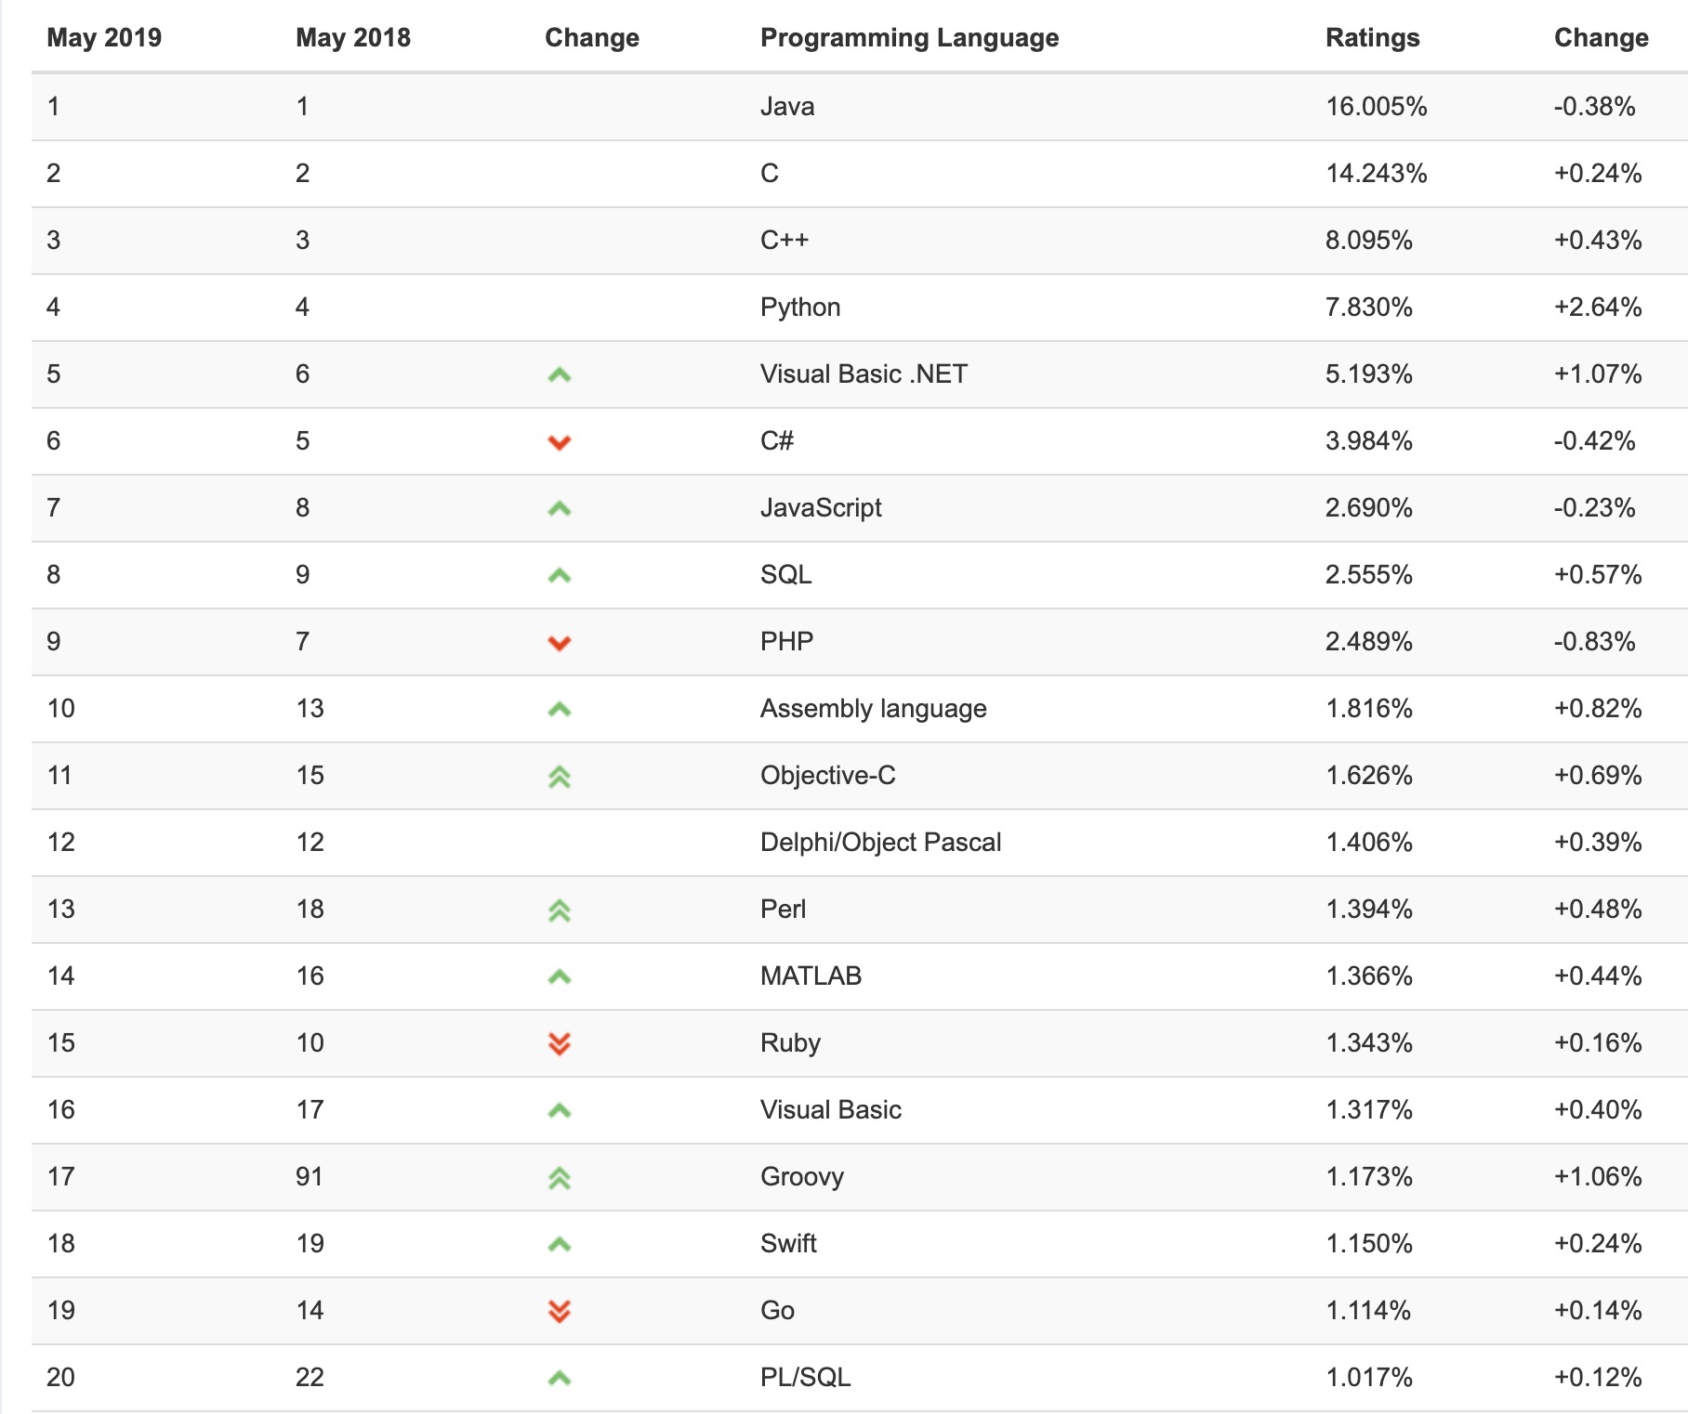Click double red down arrow for Go
The width and height of the screenshot is (1688, 1414).
[x=559, y=1311]
